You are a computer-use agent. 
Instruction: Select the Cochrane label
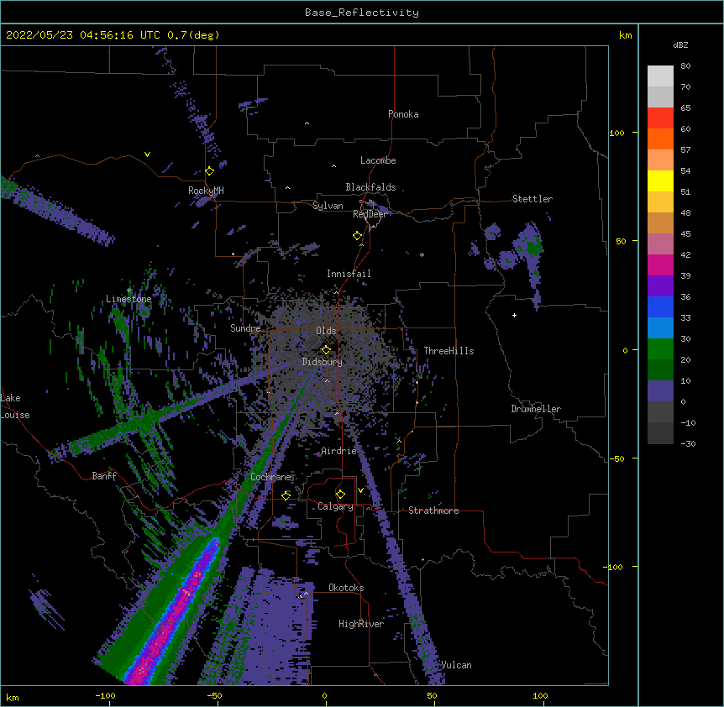coord(271,477)
